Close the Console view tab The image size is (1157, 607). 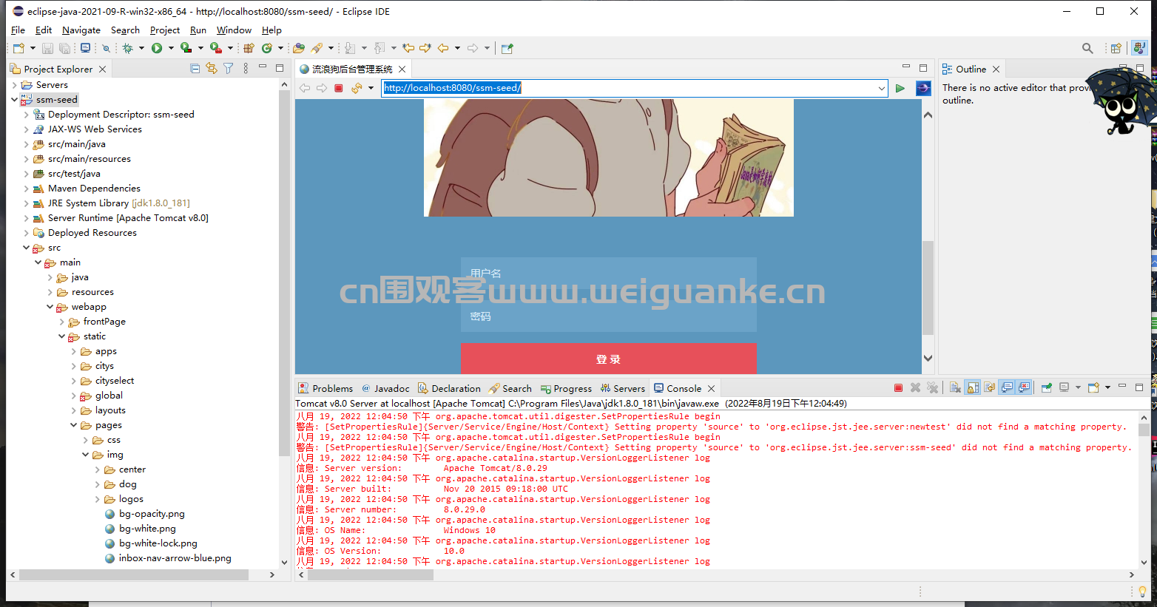tap(711, 388)
